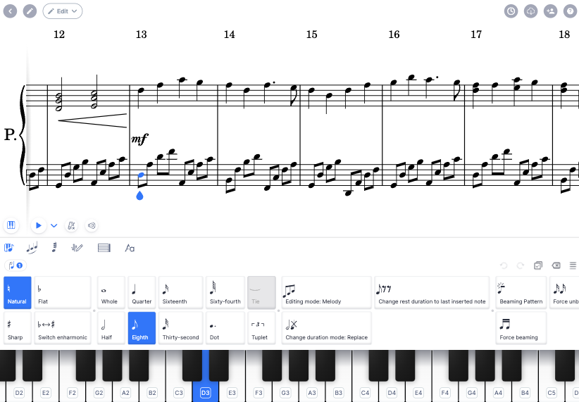Toggle the Natural accidental
Viewport: 579px width, 402px height.
[18, 292]
